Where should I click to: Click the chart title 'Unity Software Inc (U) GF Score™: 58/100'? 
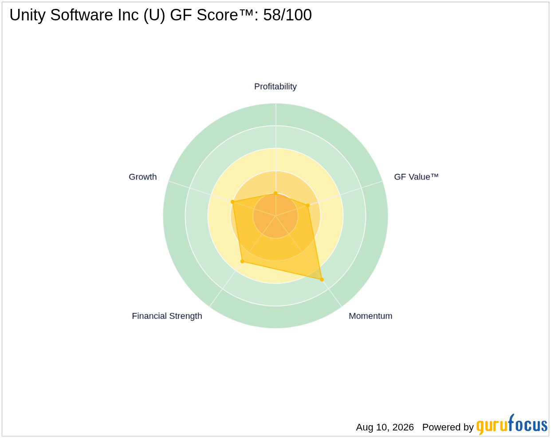[161, 15]
